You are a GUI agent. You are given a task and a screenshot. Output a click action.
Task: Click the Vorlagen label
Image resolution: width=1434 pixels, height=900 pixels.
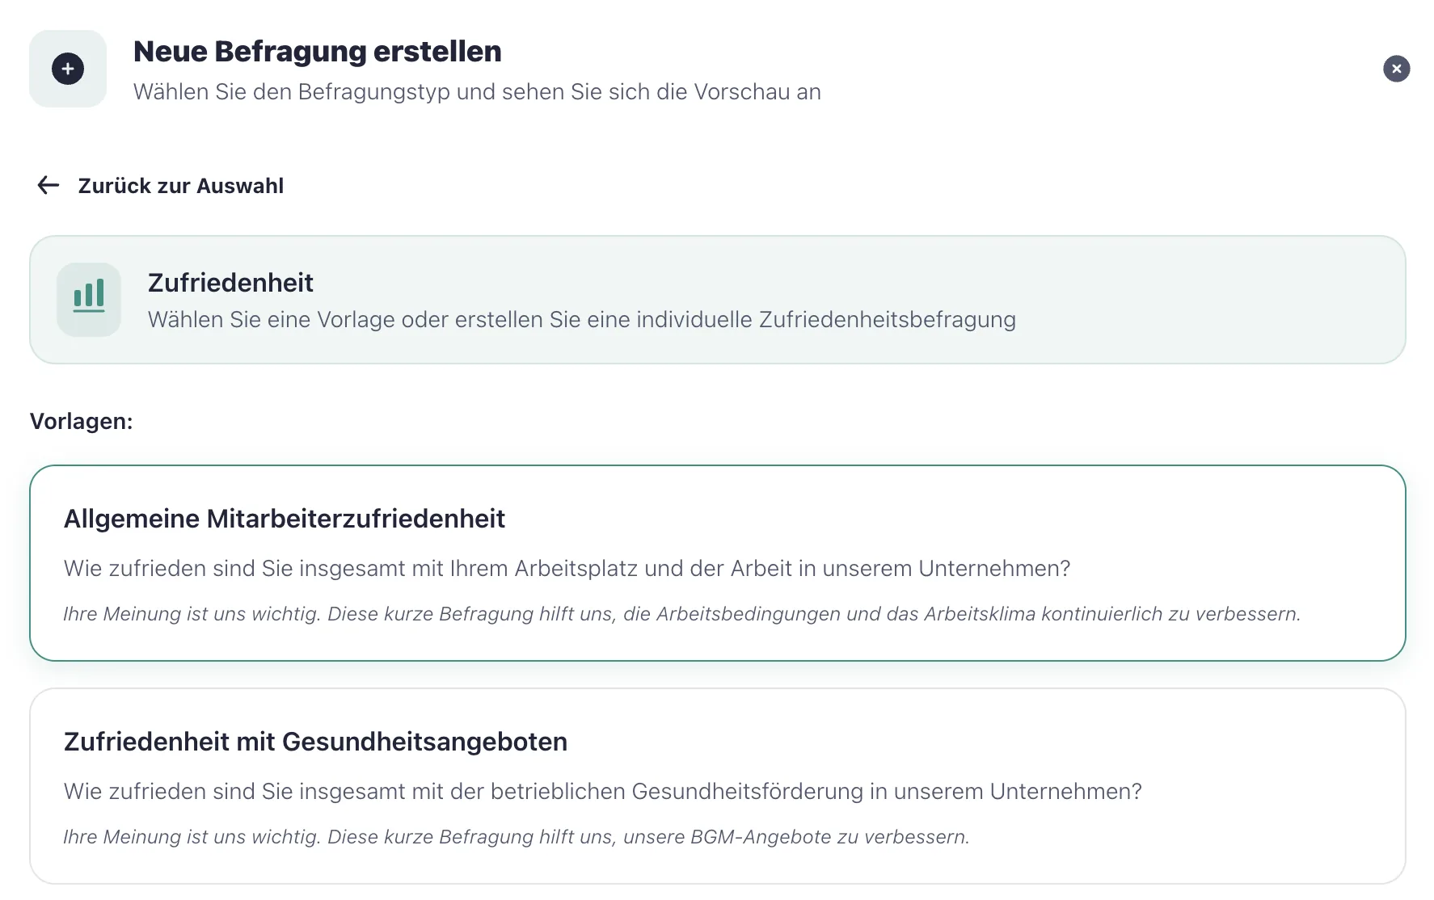(x=81, y=420)
